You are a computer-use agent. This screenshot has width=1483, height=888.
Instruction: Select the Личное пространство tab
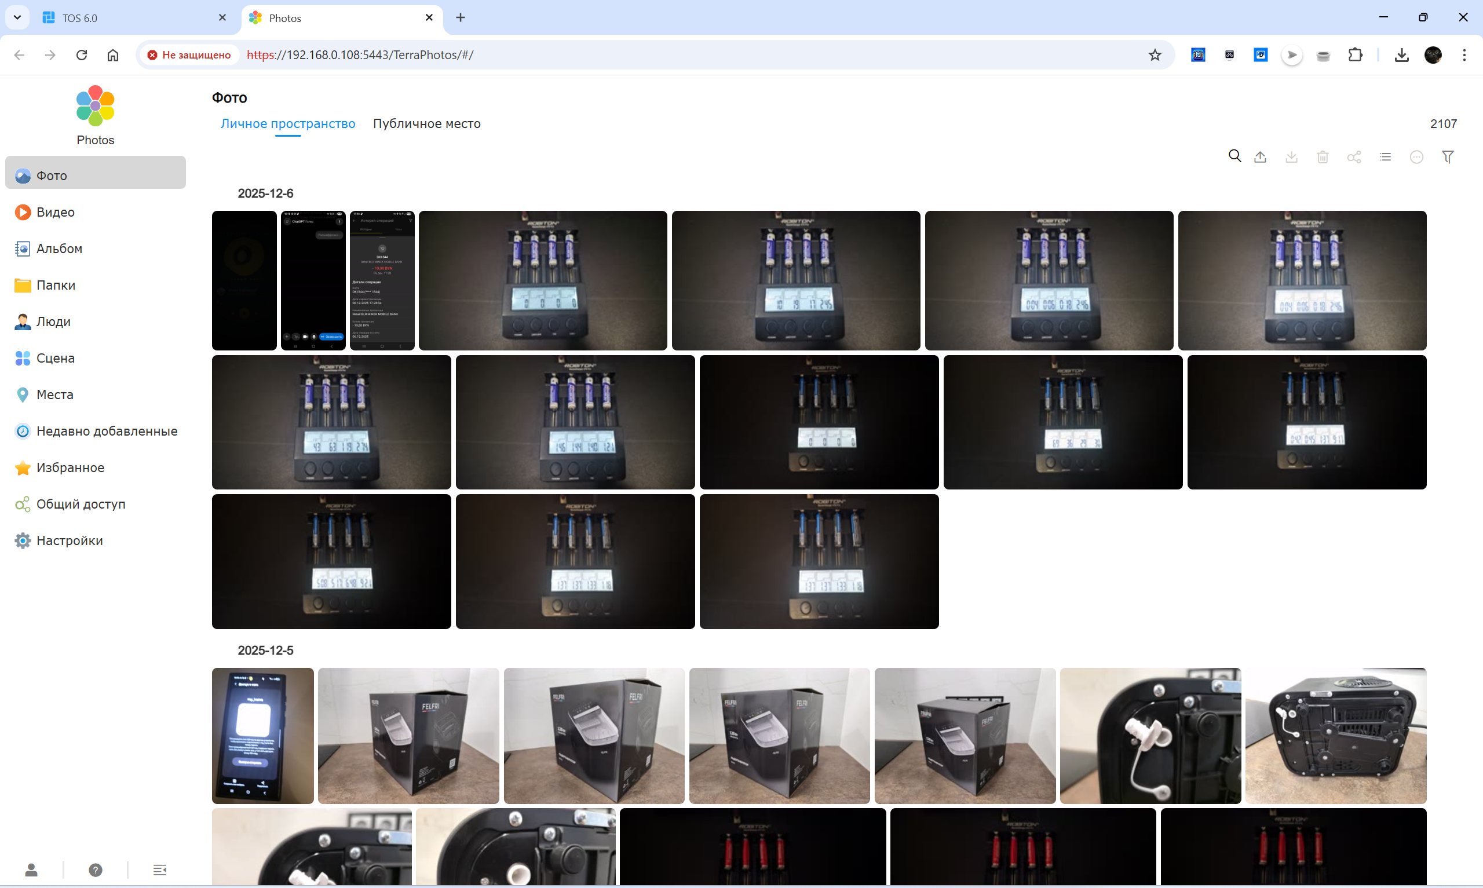(288, 123)
